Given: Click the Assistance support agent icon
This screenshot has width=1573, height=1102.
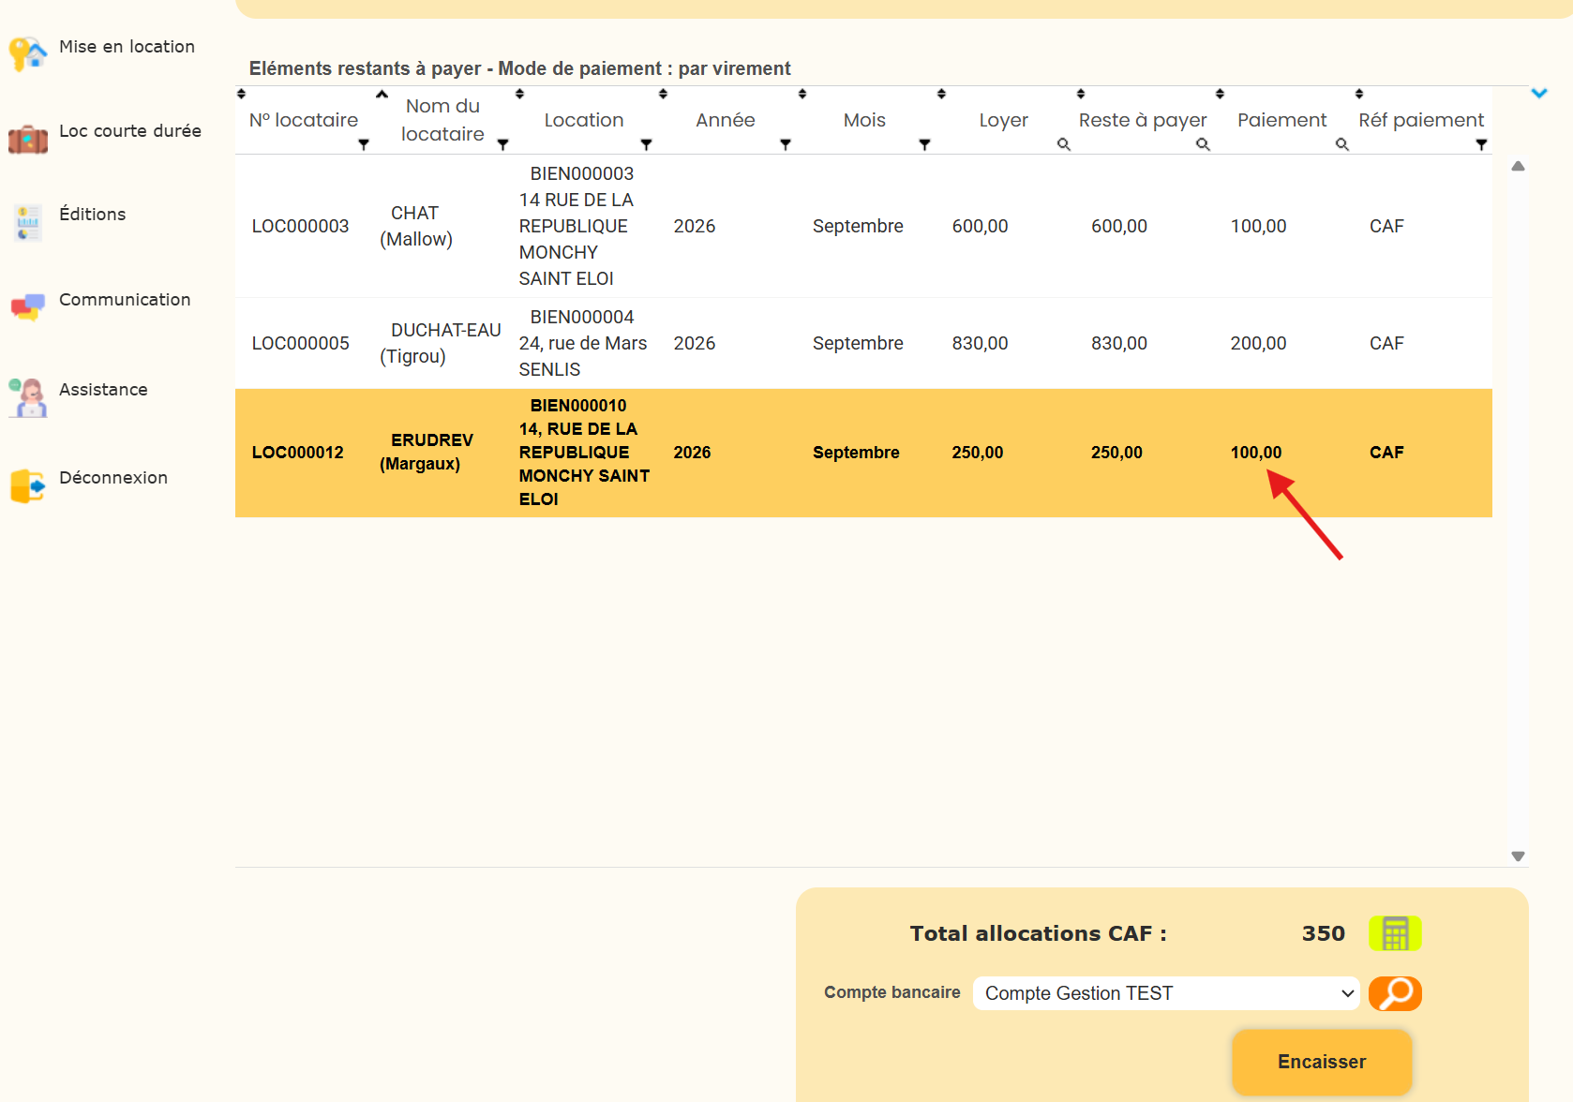Looking at the screenshot, I should pyautogui.click(x=28, y=397).
